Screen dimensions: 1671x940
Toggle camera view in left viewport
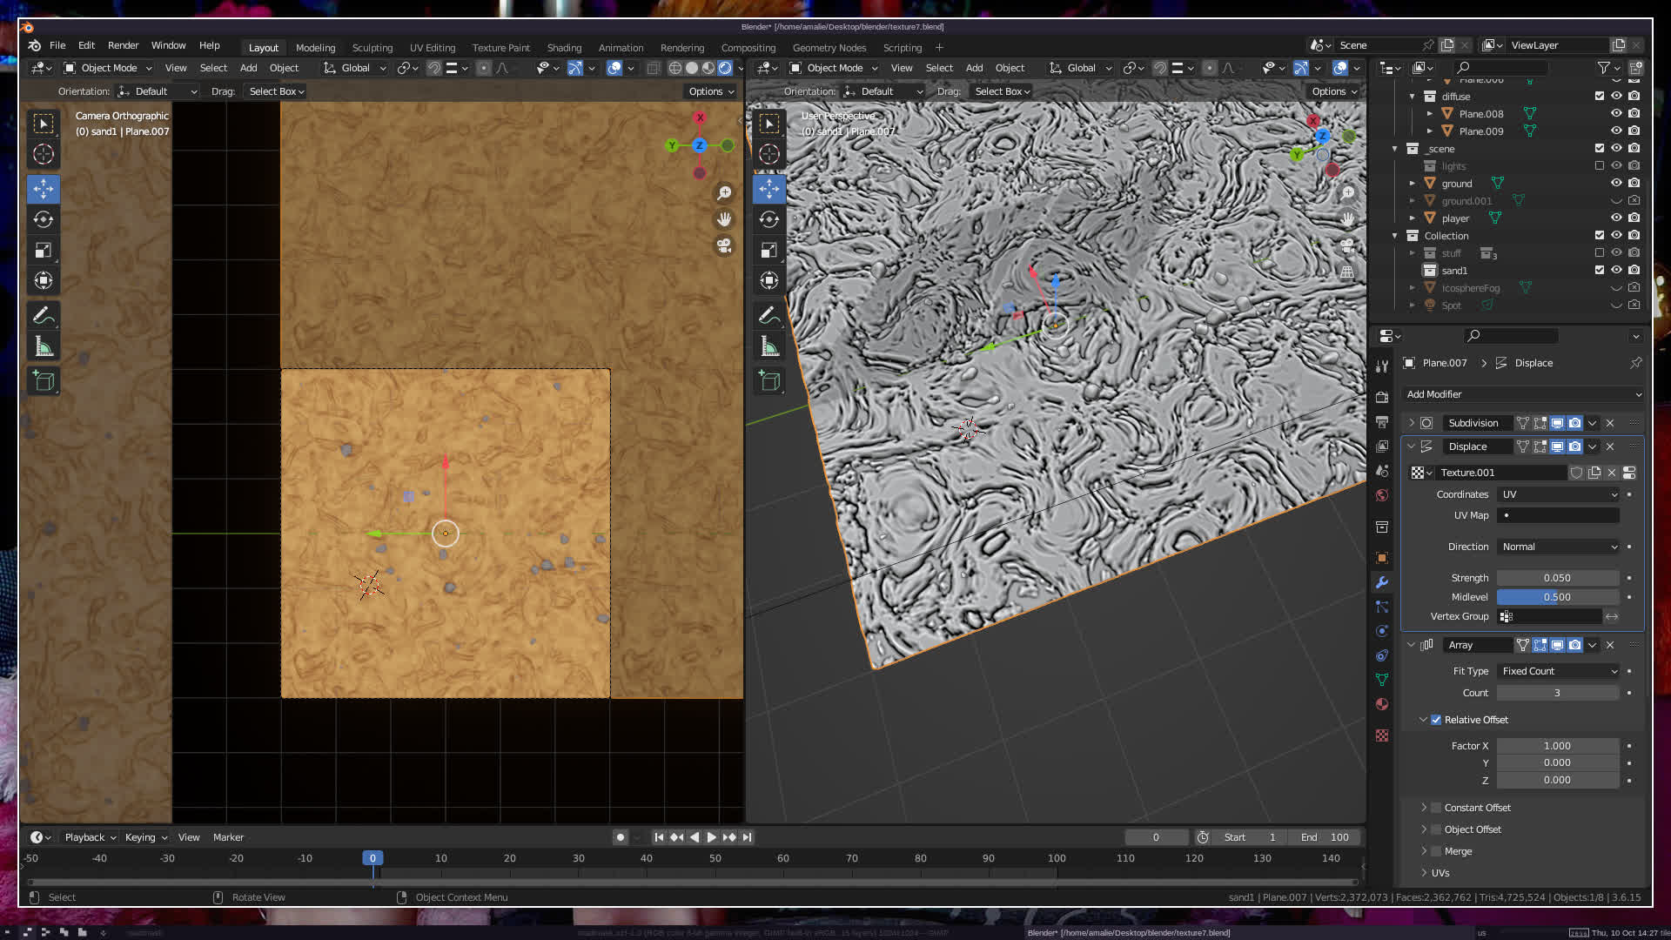(x=724, y=245)
